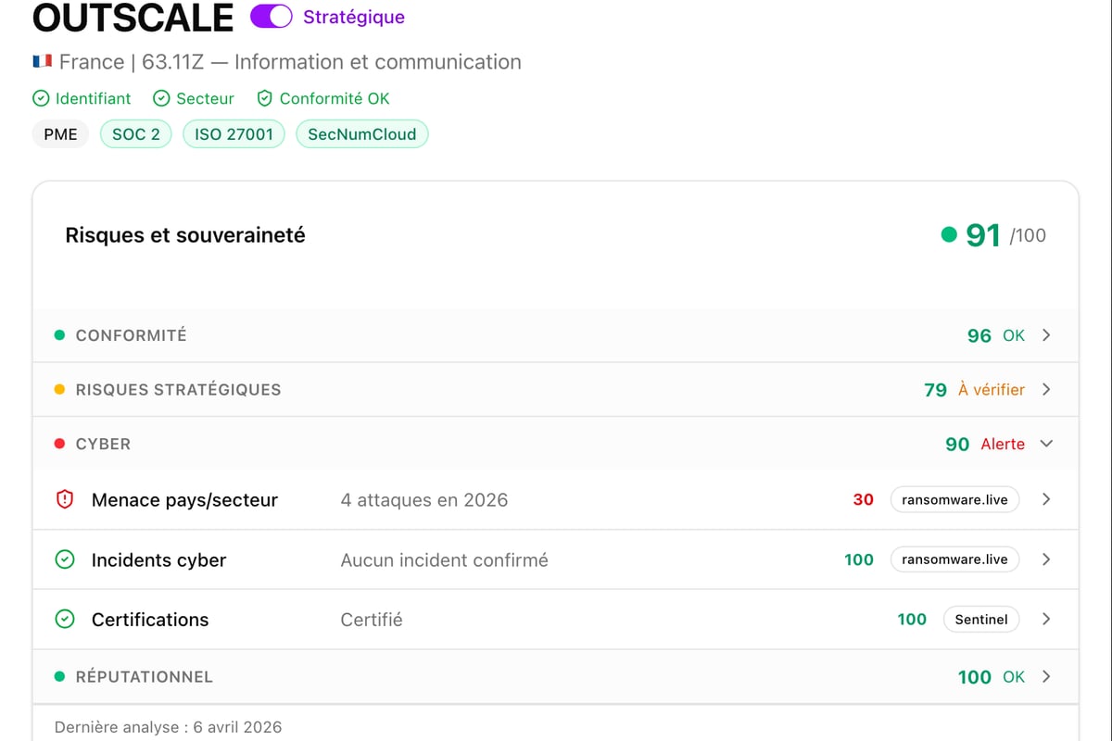
Task: Click the French flag icon
Action: (42, 61)
